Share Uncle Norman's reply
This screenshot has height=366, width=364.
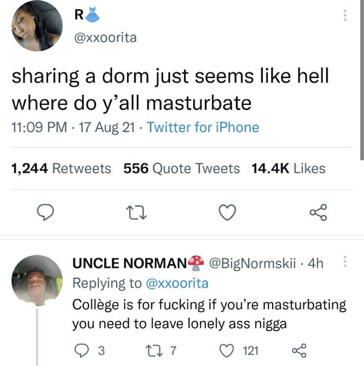point(298,350)
